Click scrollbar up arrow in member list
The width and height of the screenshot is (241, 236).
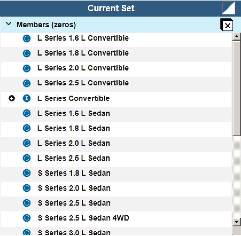pyautogui.click(x=236, y=37)
